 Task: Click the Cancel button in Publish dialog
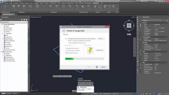[103, 67]
